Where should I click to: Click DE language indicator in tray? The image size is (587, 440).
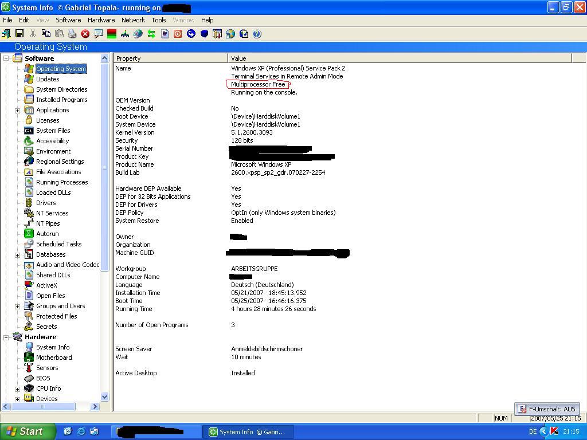(533, 431)
